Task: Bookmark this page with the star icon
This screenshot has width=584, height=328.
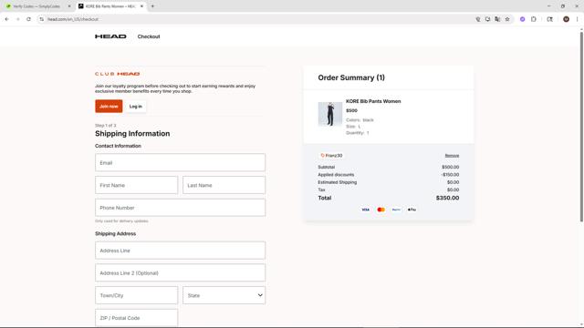Action: (x=507, y=19)
